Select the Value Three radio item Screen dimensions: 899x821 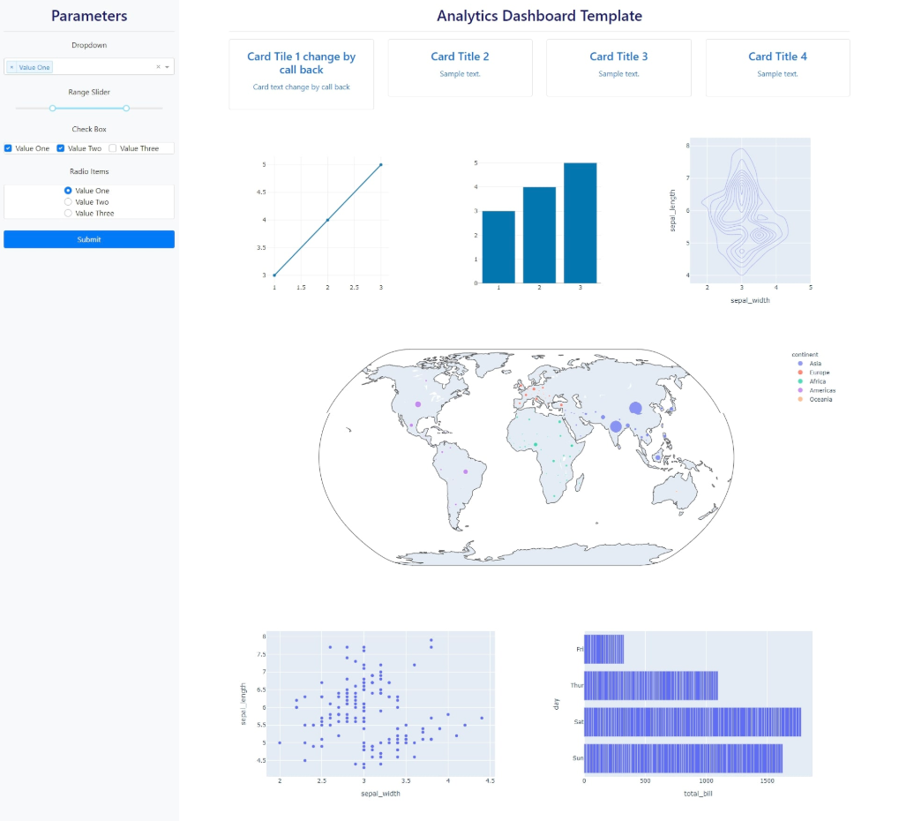[x=68, y=213]
